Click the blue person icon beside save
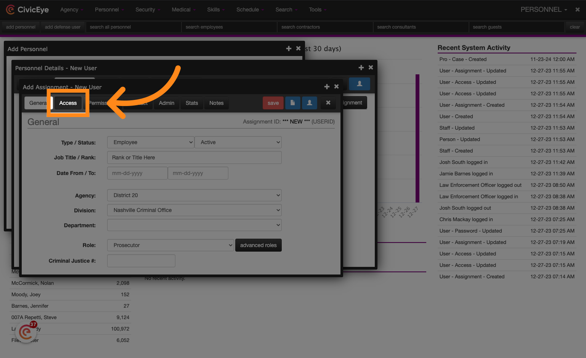Image resolution: width=586 pixels, height=358 pixels. pyautogui.click(x=310, y=103)
